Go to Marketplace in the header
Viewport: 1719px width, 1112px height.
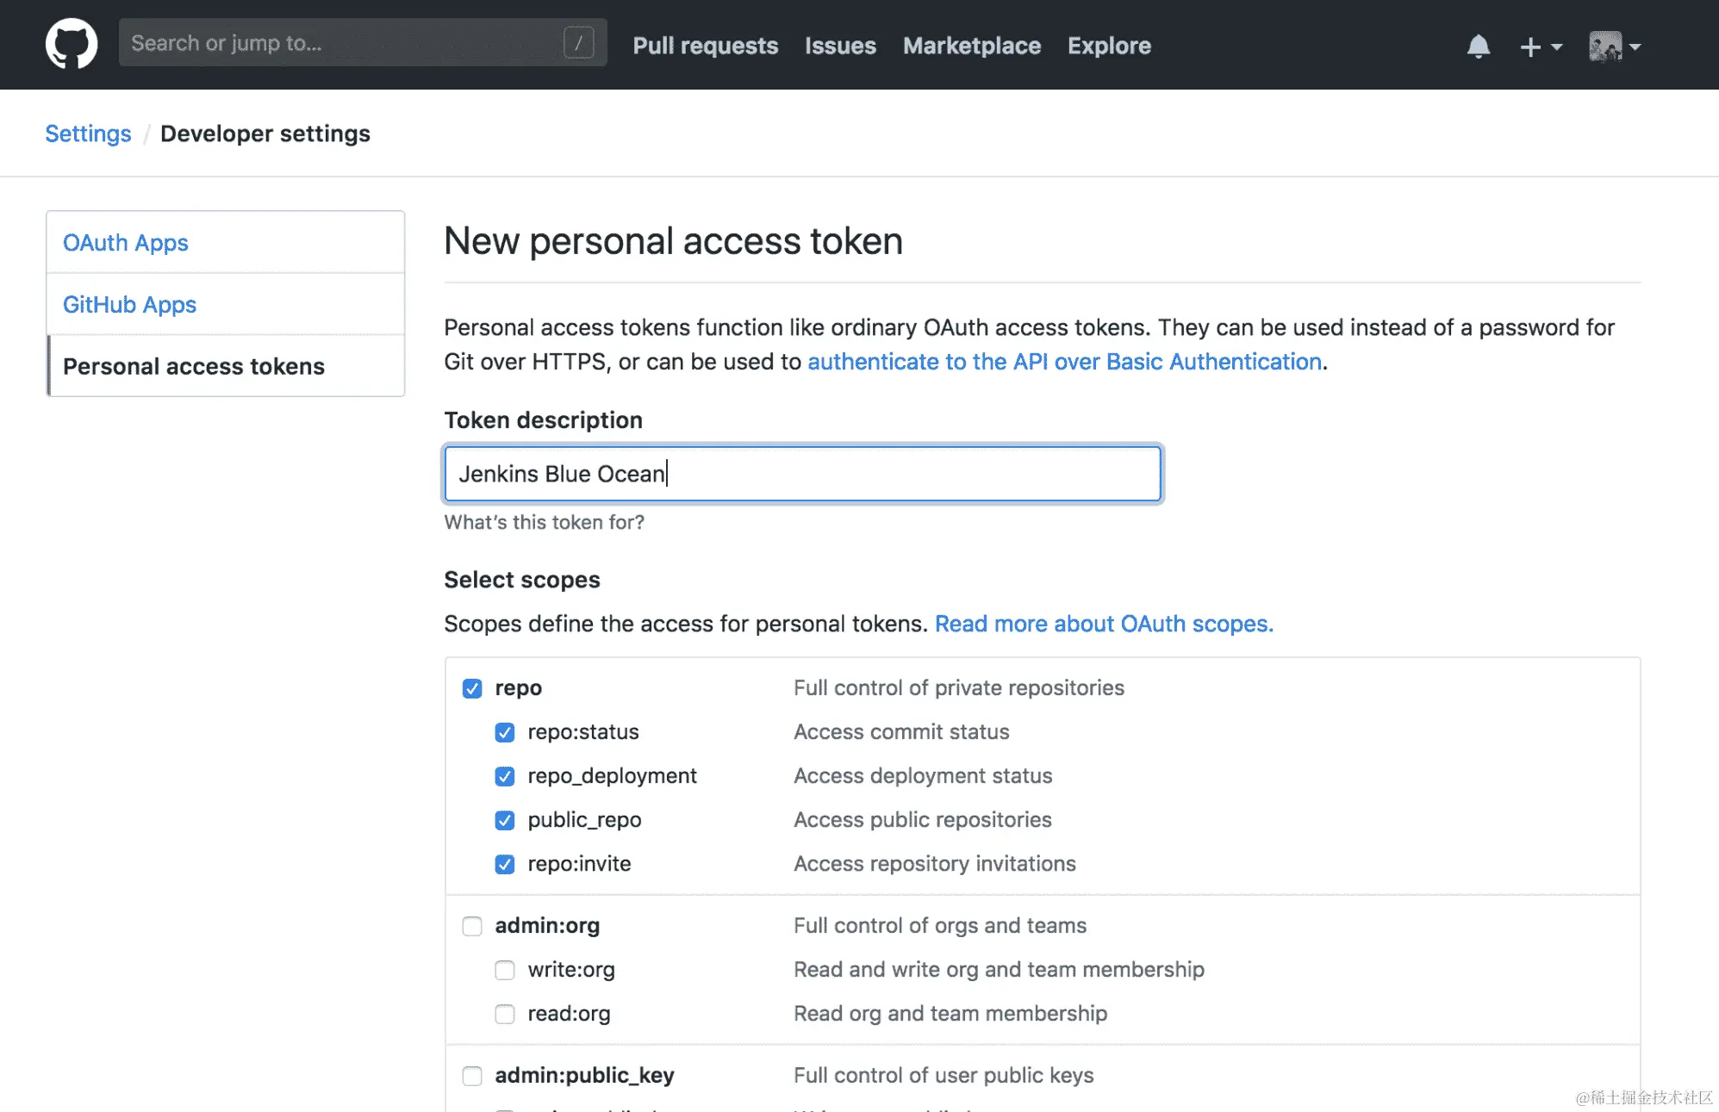(971, 46)
